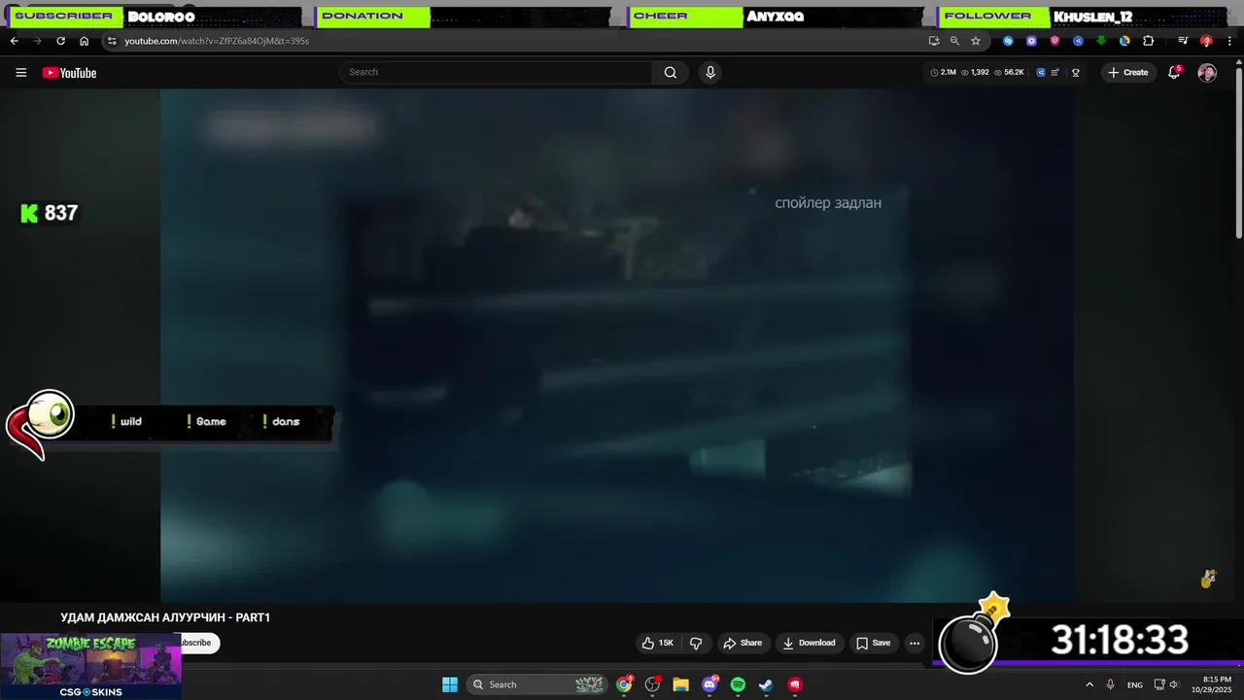
Task: Go to the YouTube home logo
Action: tap(69, 73)
